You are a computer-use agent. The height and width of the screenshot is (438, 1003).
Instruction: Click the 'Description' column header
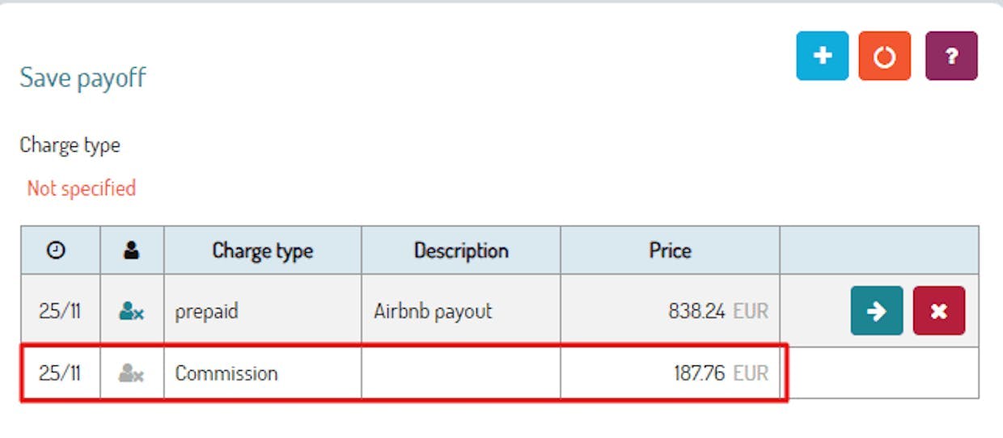[461, 251]
